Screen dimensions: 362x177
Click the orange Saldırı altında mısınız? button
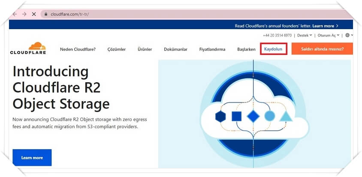(322, 49)
